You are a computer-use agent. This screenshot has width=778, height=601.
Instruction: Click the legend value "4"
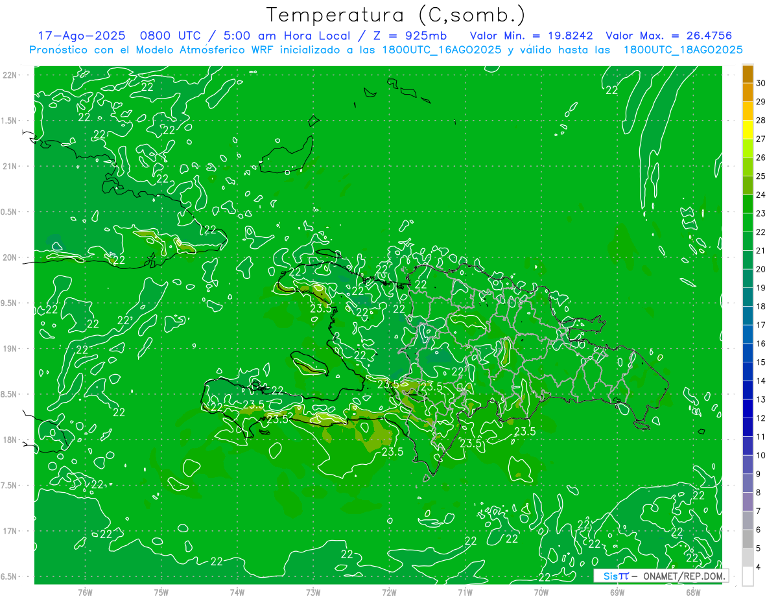(x=759, y=567)
